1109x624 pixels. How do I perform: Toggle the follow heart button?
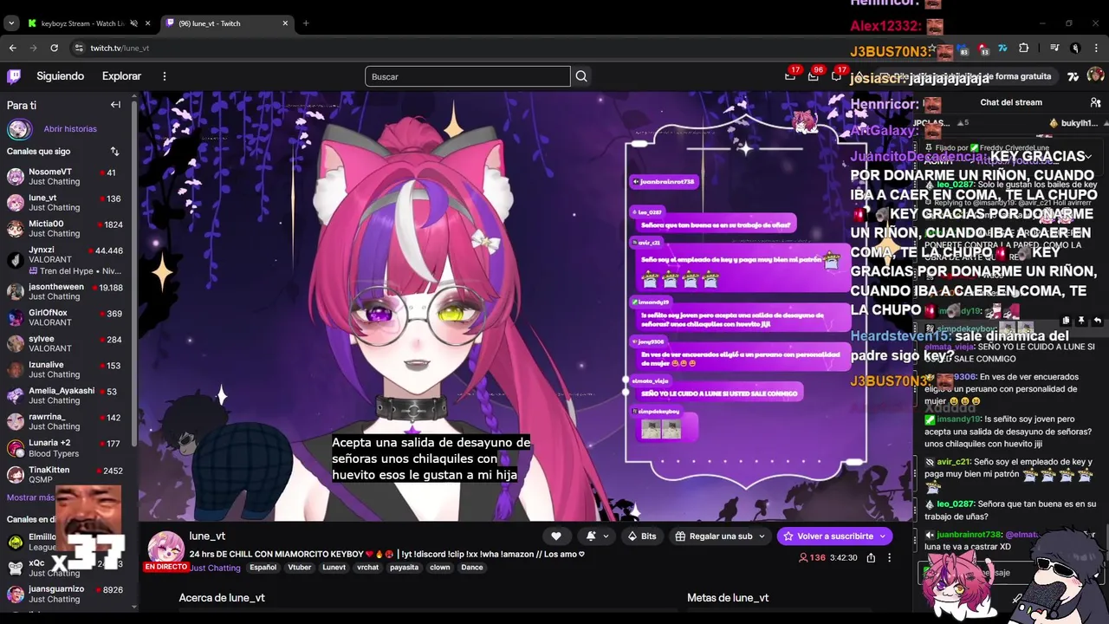[x=556, y=536]
